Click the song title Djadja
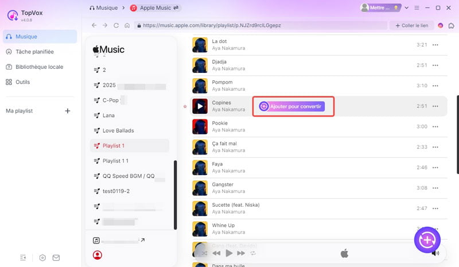The height and width of the screenshot is (267, 459). (219, 62)
